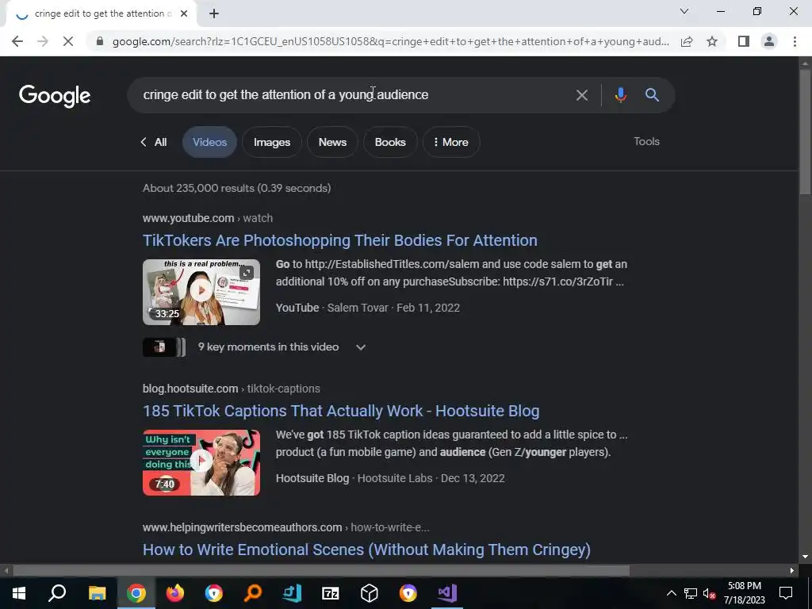This screenshot has height=609, width=812.
Task: Open the search Tools options
Action: pyautogui.click(x=646, y=141)
